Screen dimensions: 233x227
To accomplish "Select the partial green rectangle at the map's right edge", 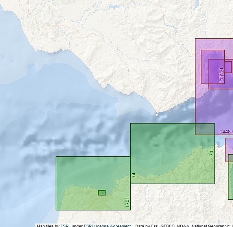I will (231, 177).
